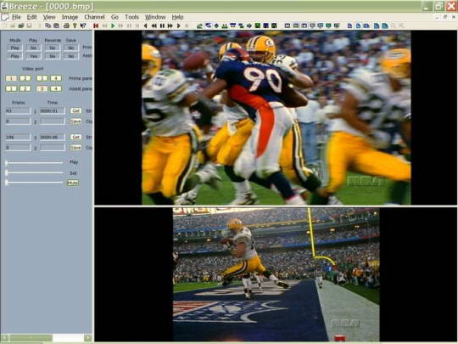Click the green play arrow toolbar icon

click(113, 25)
